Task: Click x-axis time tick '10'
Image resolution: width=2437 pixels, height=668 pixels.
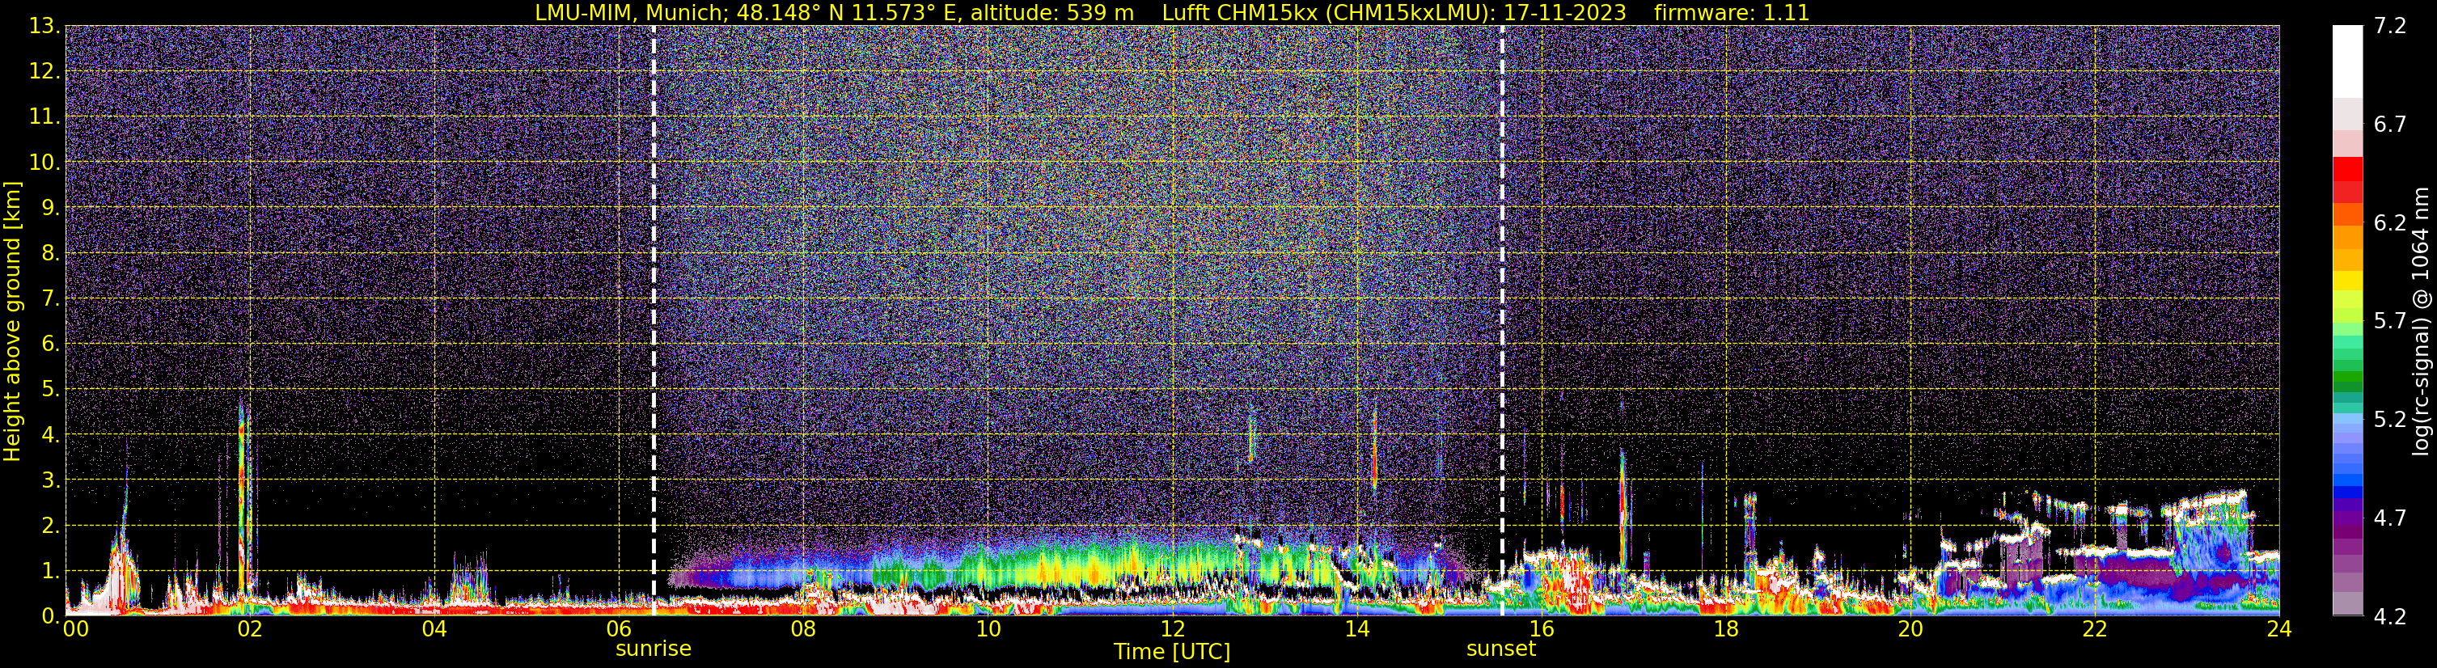Action: pyautogui.click(x=988, y=629)
